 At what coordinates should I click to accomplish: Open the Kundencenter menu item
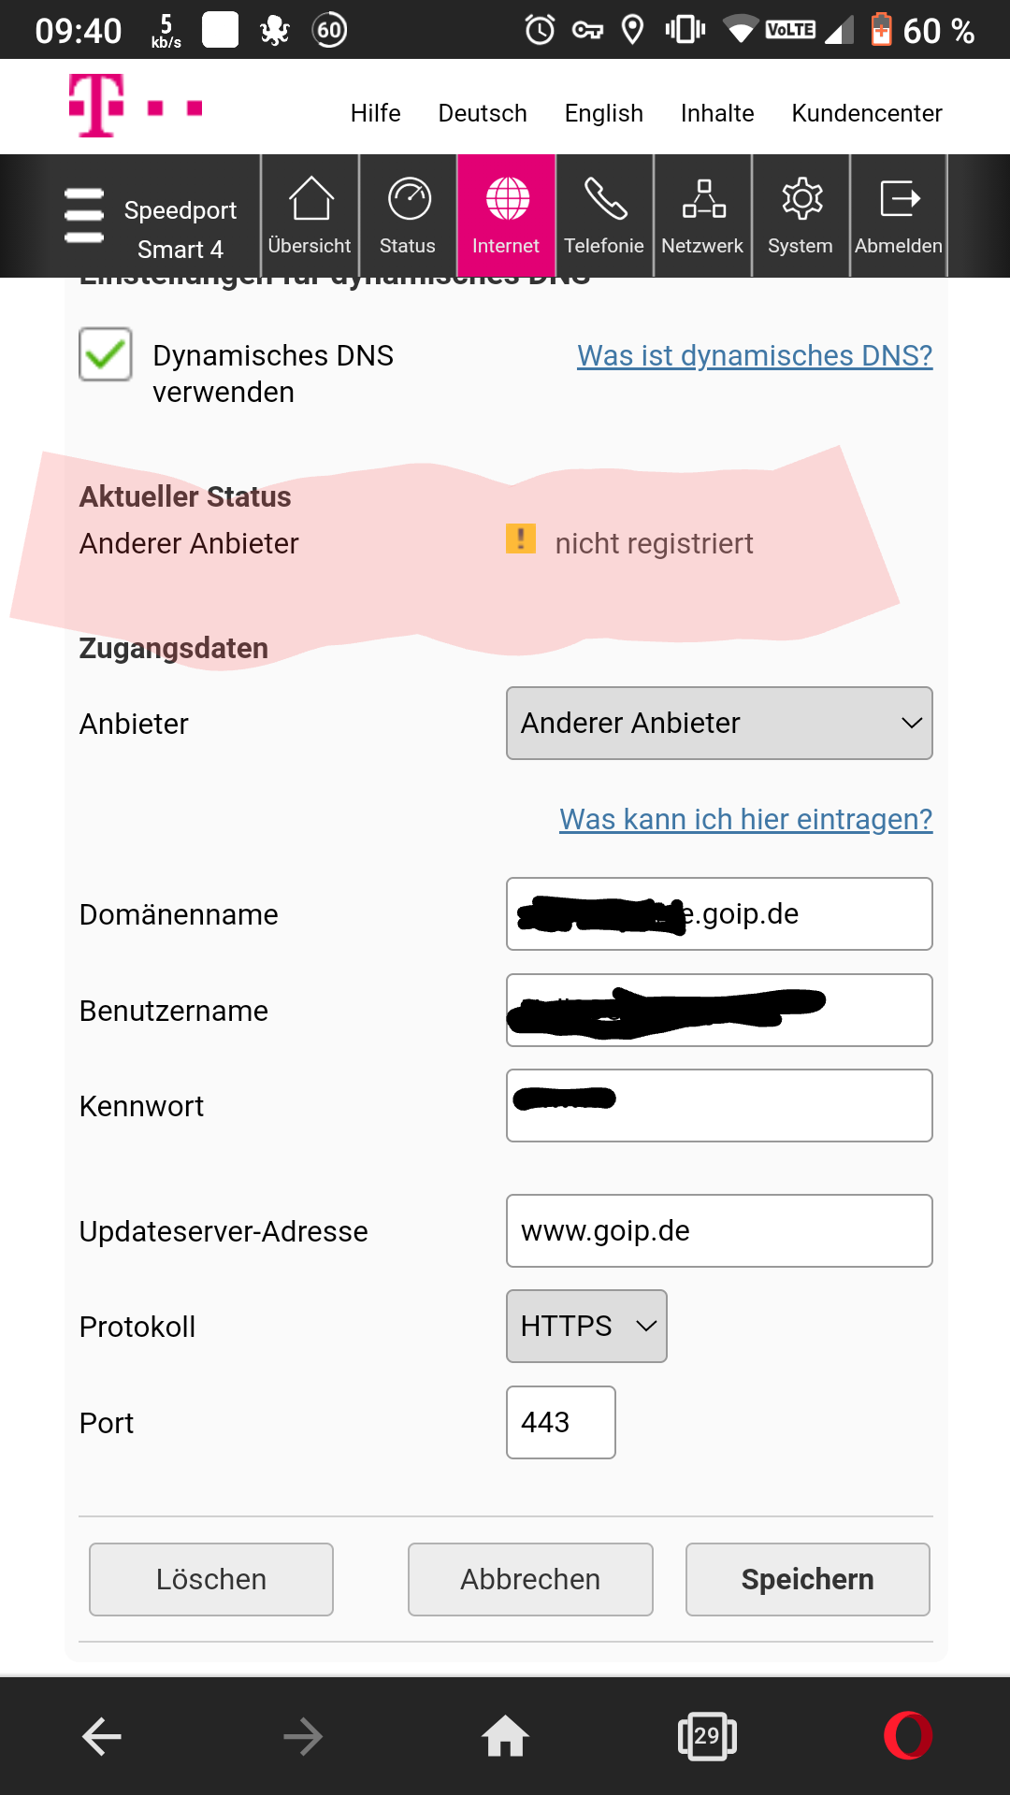click(866, 113)
